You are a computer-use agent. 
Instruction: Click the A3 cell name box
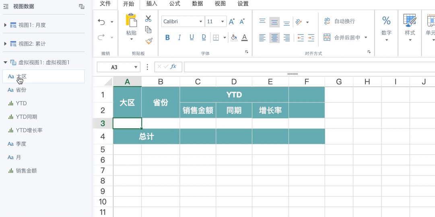click(x=118, y=67)
